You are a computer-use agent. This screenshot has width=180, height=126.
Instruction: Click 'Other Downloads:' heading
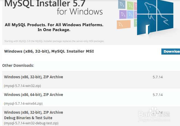pos(18,65)
